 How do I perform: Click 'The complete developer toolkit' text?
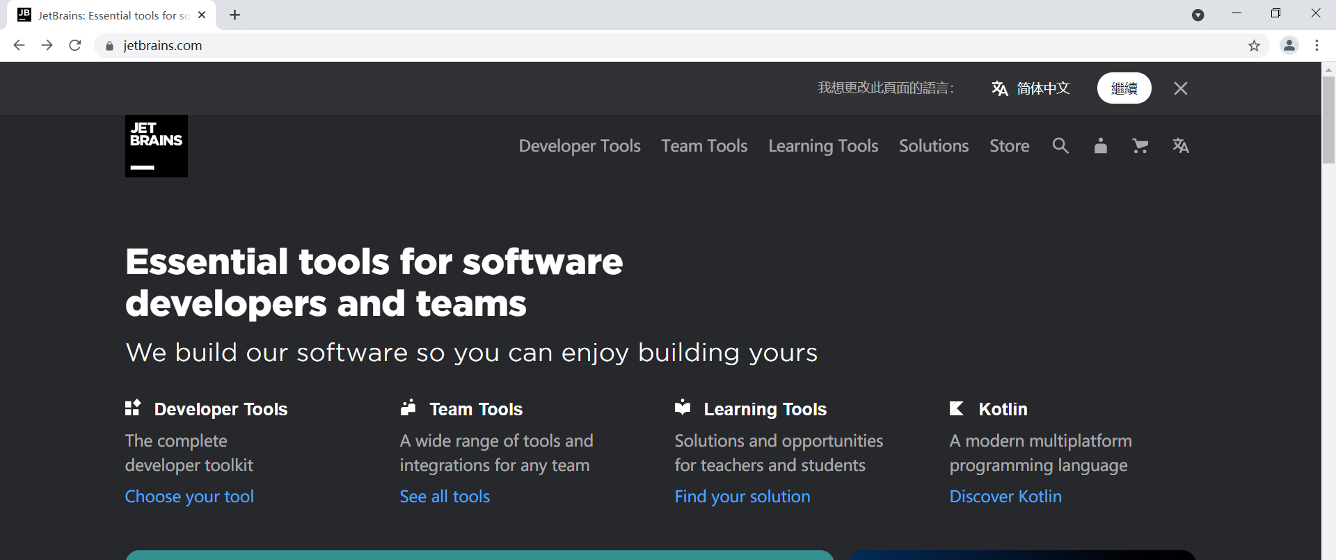click(x=189, y=453)
